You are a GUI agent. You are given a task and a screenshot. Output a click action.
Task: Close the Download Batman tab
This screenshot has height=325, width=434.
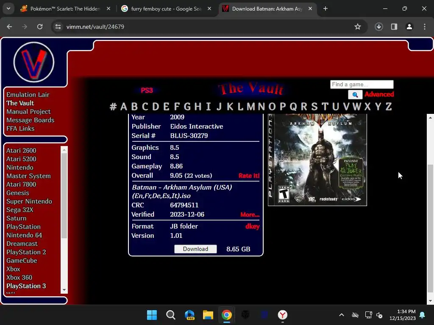pyautogui.click(x=310, y=8)
